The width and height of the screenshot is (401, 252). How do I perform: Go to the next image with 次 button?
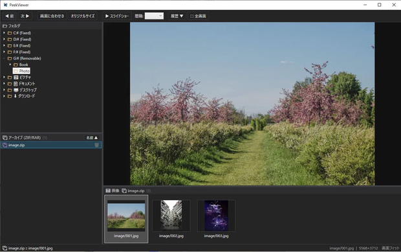tap(25, 16)
